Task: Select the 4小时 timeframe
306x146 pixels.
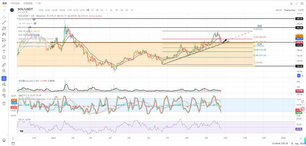Action: 75,10
